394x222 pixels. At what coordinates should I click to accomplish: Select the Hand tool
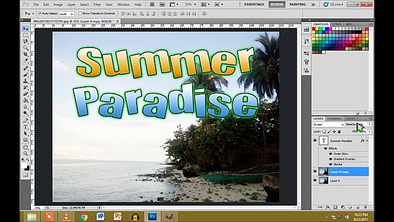pyautogui.click(x=25, y=147)
